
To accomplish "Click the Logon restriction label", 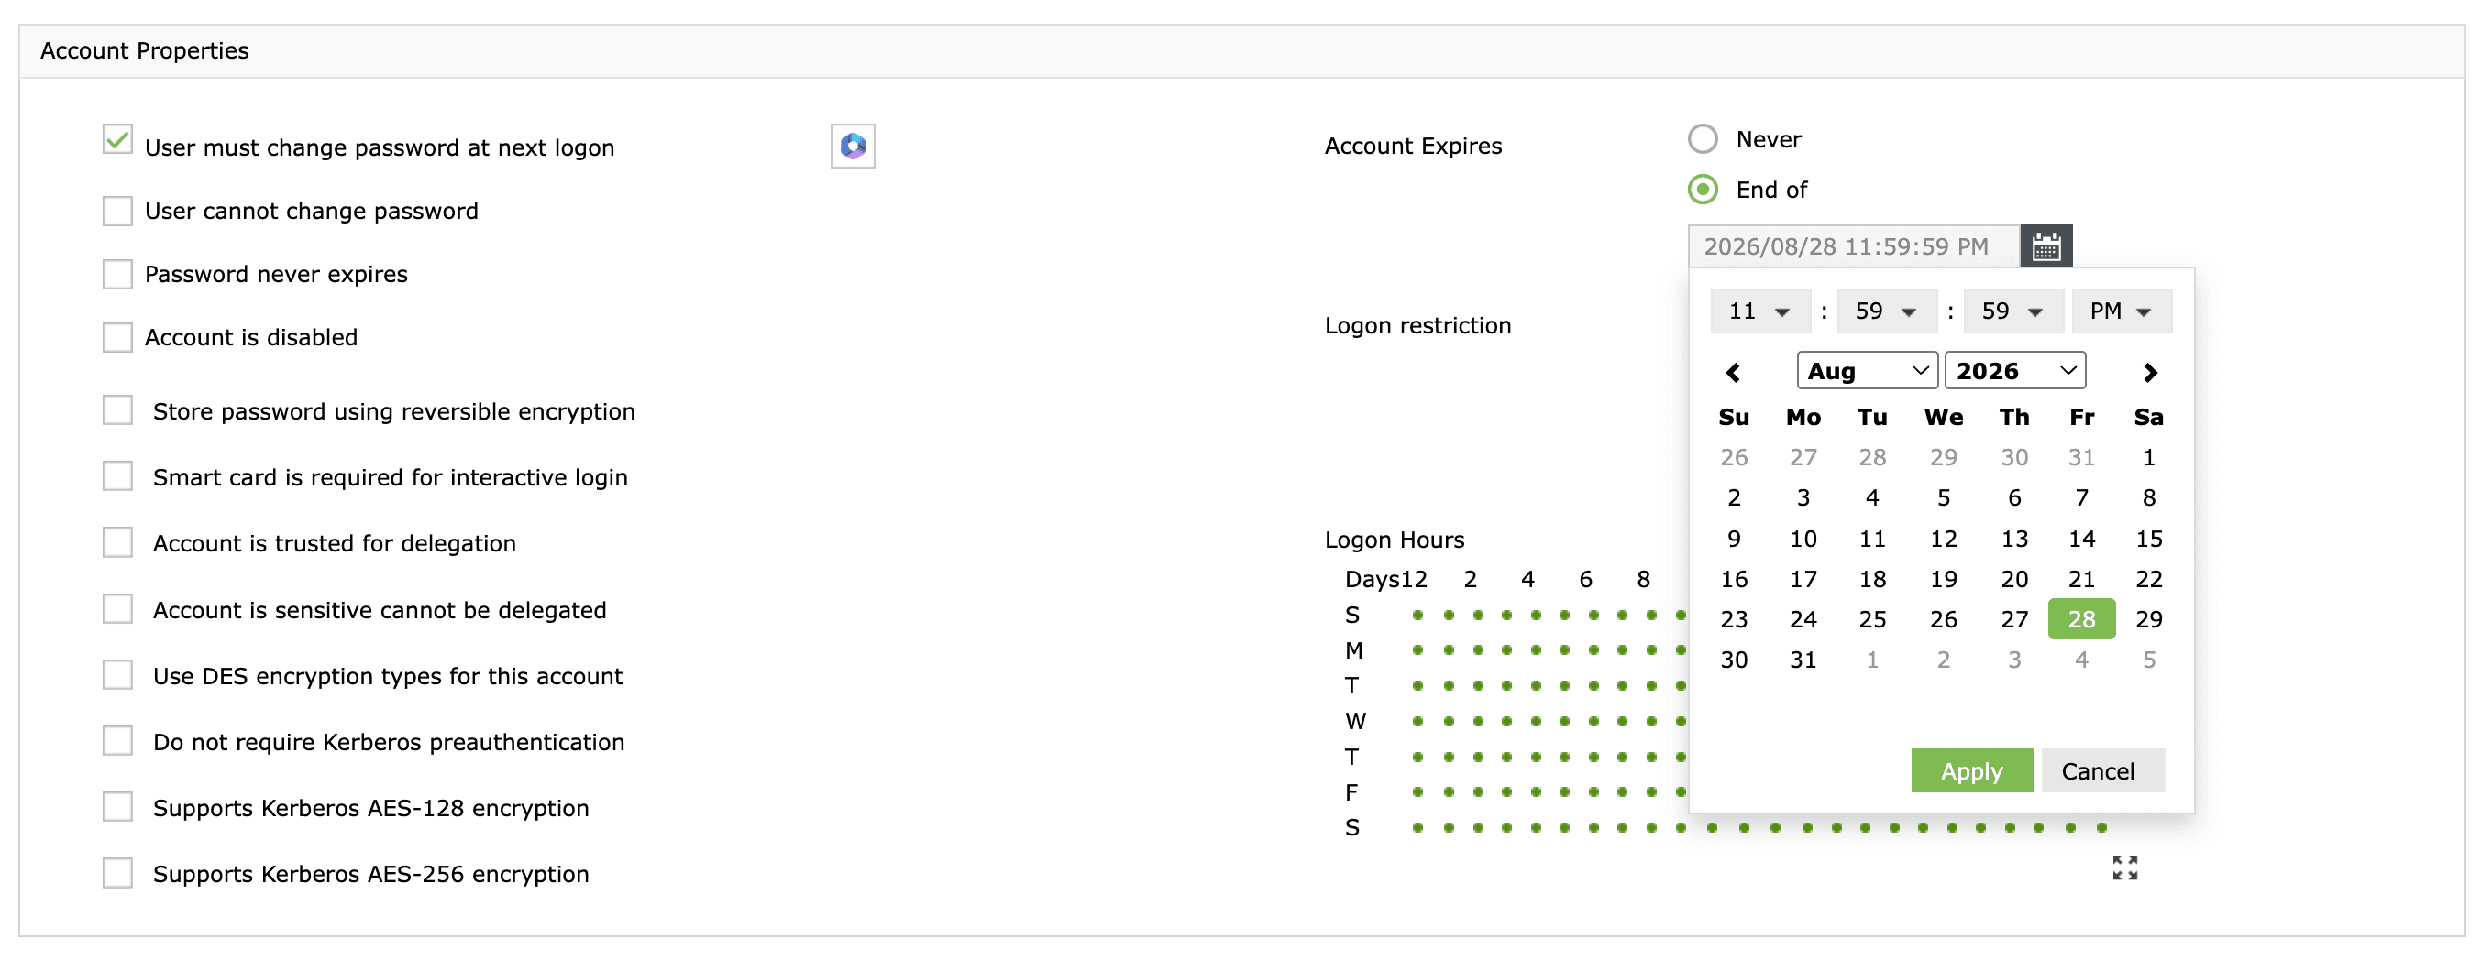I will coord(1417,326).
